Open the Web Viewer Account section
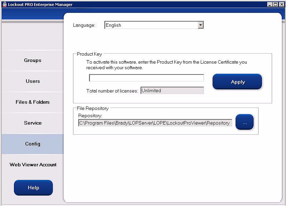Viewport: 286px width, 206px height. (x=33, y=165)
